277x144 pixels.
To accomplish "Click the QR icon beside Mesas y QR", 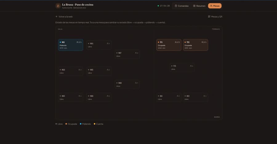I will click(x=209, y=17).
